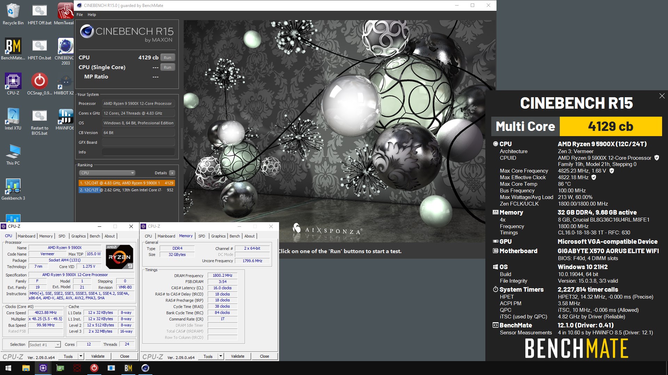668x375 pixels.
Task: Run the CPU multi-core test
Action: [168, 58]
